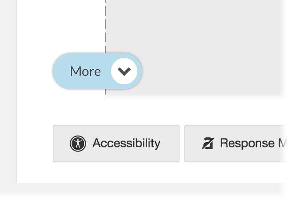Click the downward chevron icon
The image size is (293, 207).
pos(124,71)
